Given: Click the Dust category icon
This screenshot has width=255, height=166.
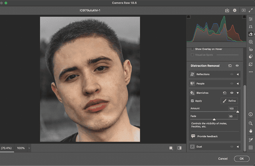Looking at the screenshot, I should 193,147.
